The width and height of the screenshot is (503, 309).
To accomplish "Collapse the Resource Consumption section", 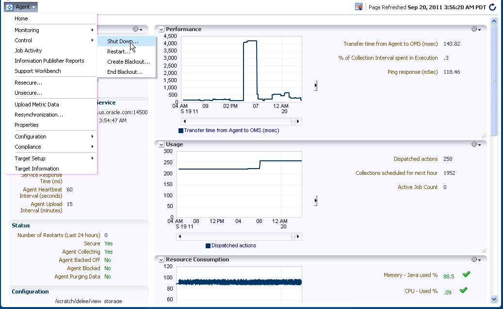I will tap(162, 259).
